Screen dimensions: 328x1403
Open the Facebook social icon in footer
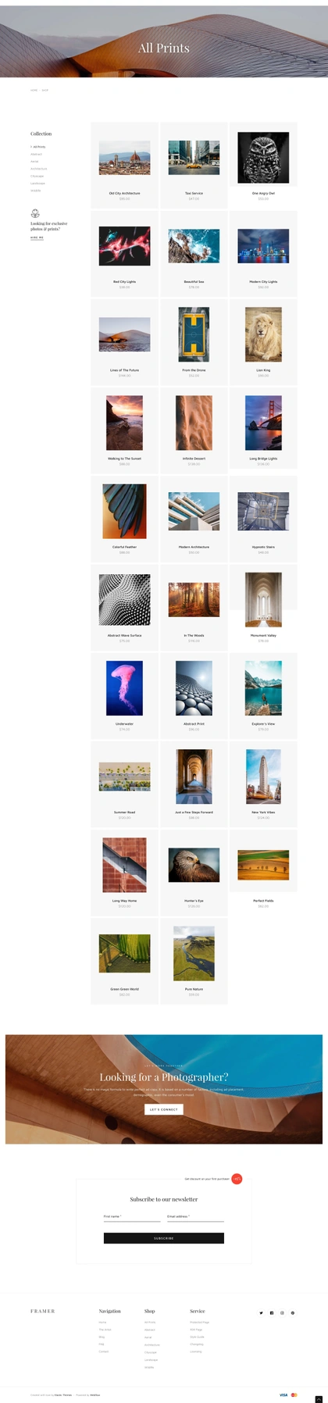(x=272, y=1312)
